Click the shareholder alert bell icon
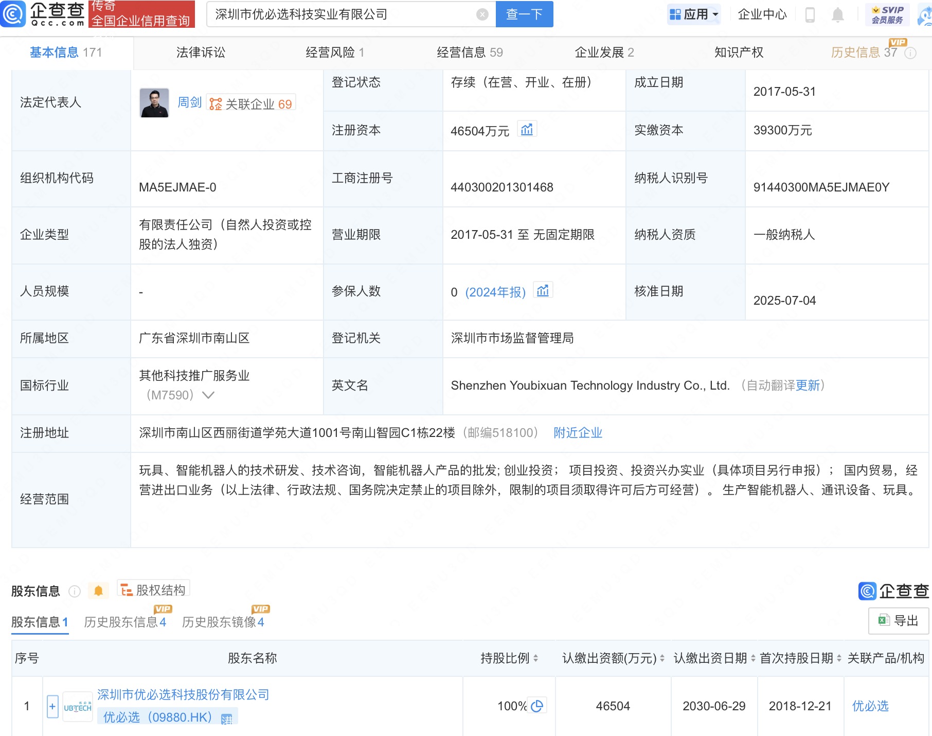 pos(98,590)
